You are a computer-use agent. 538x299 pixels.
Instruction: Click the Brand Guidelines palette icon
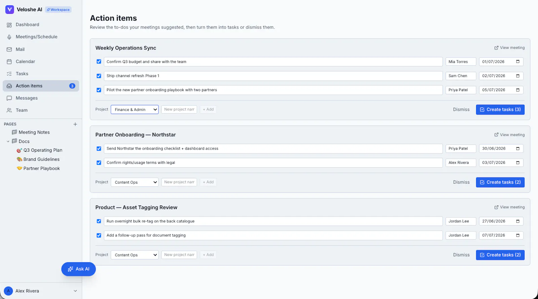(20, 159)
